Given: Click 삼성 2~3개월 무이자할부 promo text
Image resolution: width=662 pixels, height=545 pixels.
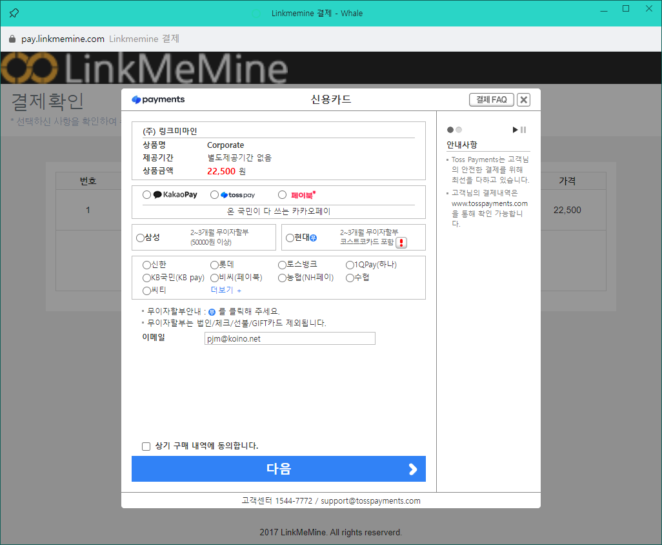Looking at the screenshot, I should tap(219, 237).
